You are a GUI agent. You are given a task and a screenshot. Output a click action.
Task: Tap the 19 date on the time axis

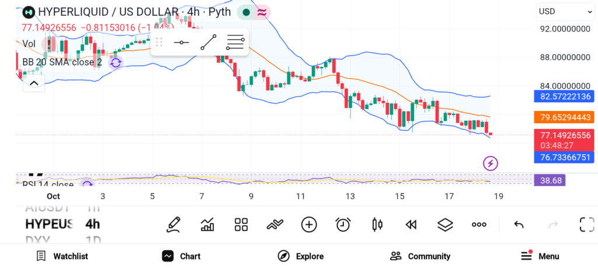tap(499, 196)
